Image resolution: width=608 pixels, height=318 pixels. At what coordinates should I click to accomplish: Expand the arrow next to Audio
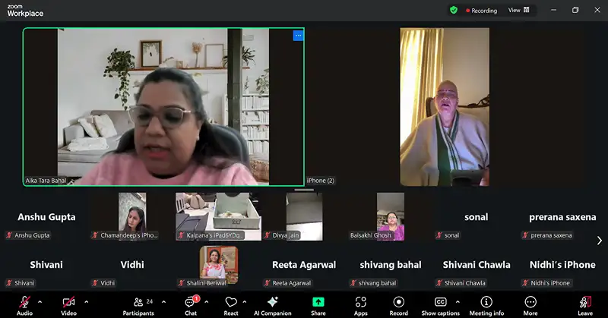pyautogui.click(x=40, y=301)
